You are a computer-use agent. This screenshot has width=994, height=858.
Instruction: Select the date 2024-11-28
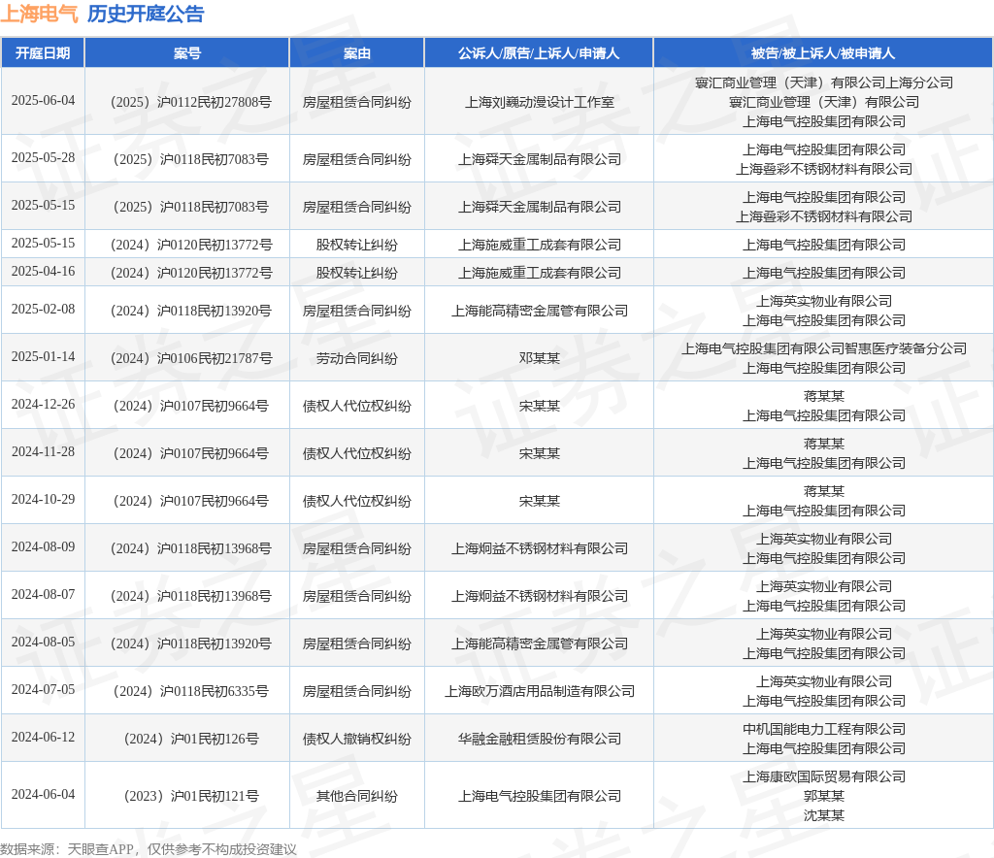click(x=43, y=452)
